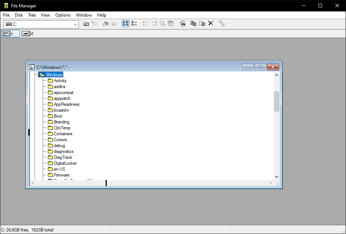The width and height of the screenshot is (346, 234).
Task: Open the File menu
Action: [6, 15]
